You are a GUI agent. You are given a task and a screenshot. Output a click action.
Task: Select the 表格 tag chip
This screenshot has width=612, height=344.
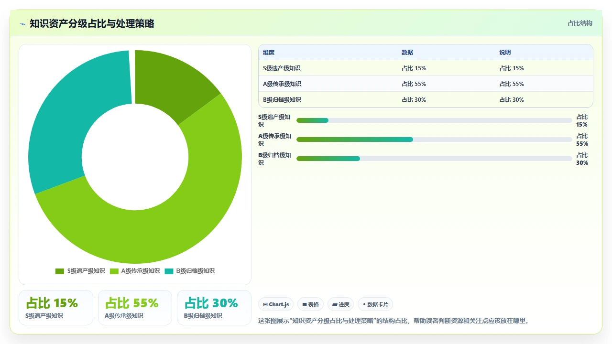coord(310,304)
